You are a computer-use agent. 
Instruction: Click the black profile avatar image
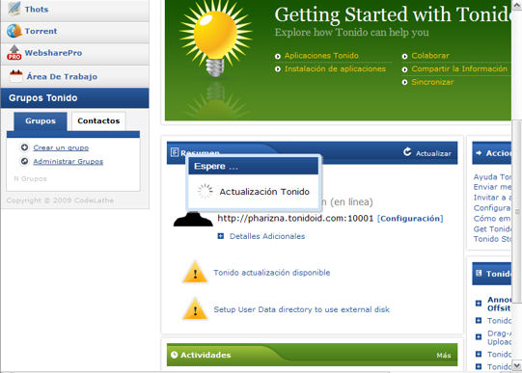pyautogui.click(x=193, y=220)
